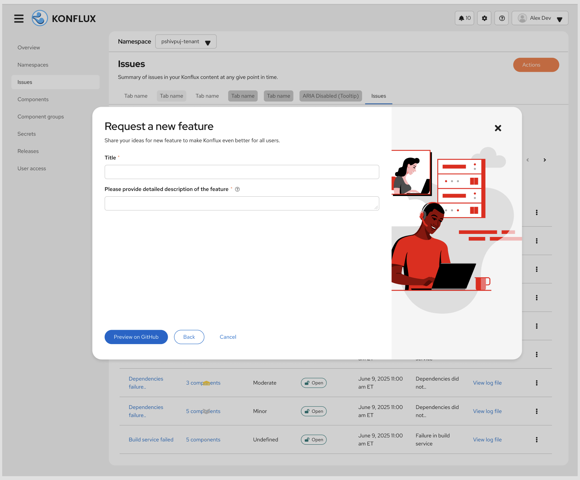This screenshot has height=480, width=580.
Task: Click the Minor severity cell
Action: point(260,411)
